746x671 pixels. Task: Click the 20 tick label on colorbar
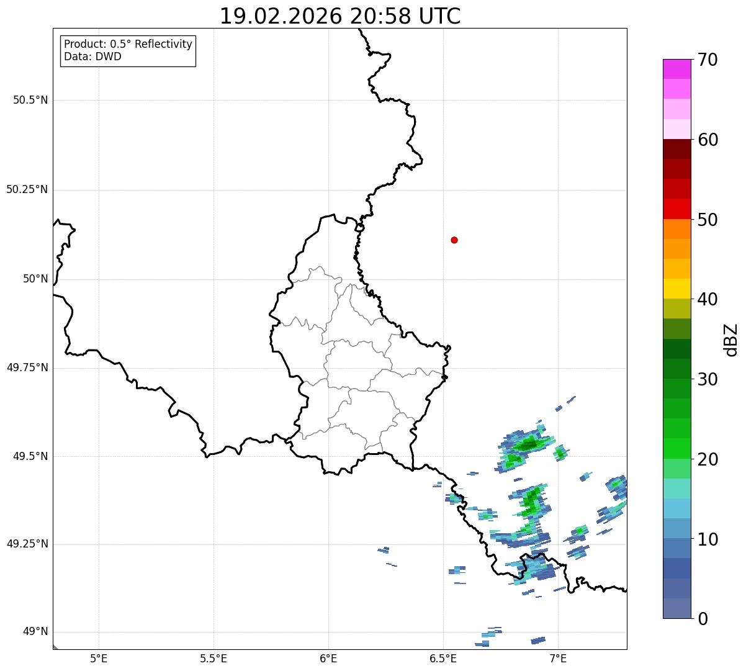tap(708, 459)
